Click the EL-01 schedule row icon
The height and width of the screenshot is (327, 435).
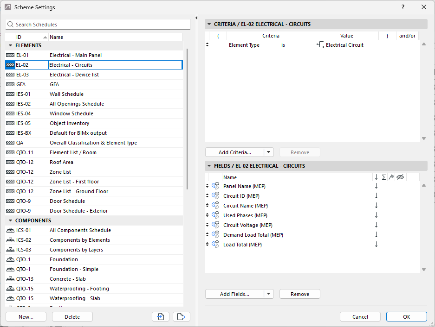point(10,55)
